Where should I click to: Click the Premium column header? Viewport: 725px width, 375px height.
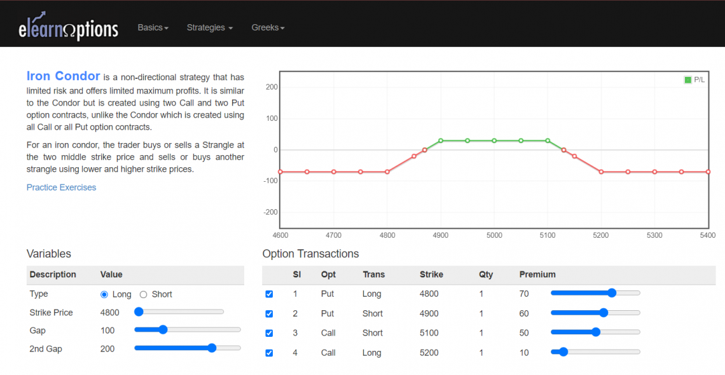537,275
